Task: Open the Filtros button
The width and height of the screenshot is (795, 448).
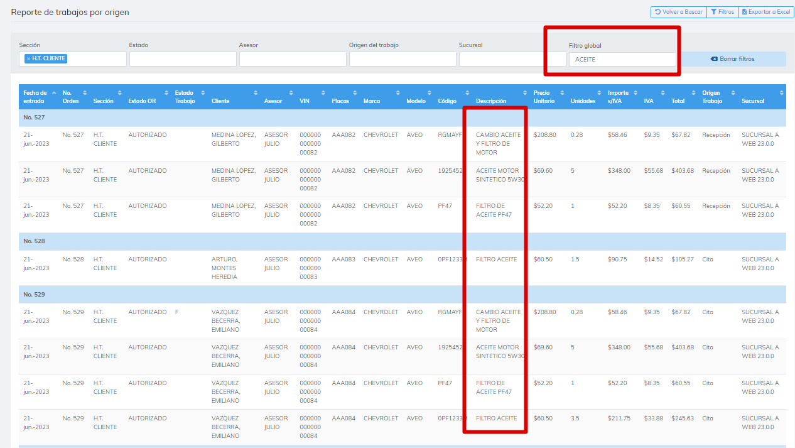Action: tap(722, 12)
